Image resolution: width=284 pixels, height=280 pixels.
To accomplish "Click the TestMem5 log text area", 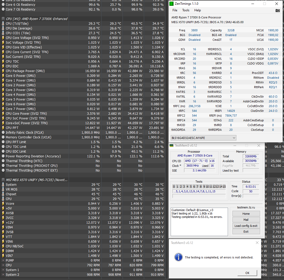I will click(199, 222).
